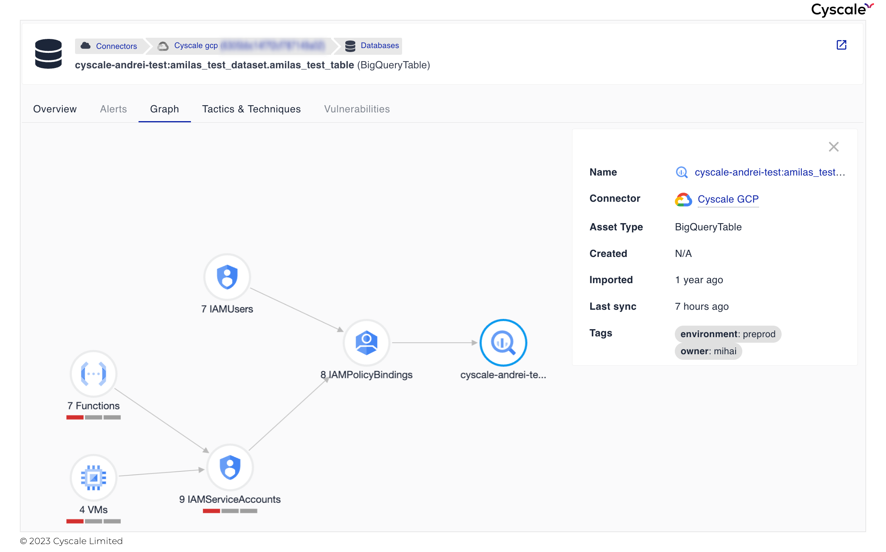Click the 7 IAMUsers label
The width and height of the screenshot is (886, 552).
[x=227, y=309]
